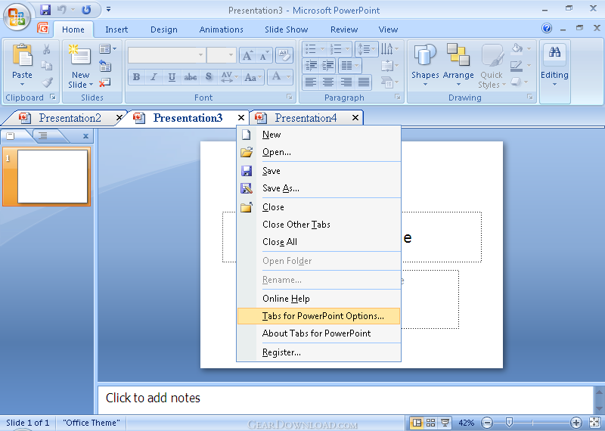Click Decrease List Level icon
The width and height of the screenshot is (605, 431).
click(311, 66)
